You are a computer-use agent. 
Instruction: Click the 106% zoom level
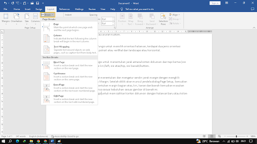253,136
